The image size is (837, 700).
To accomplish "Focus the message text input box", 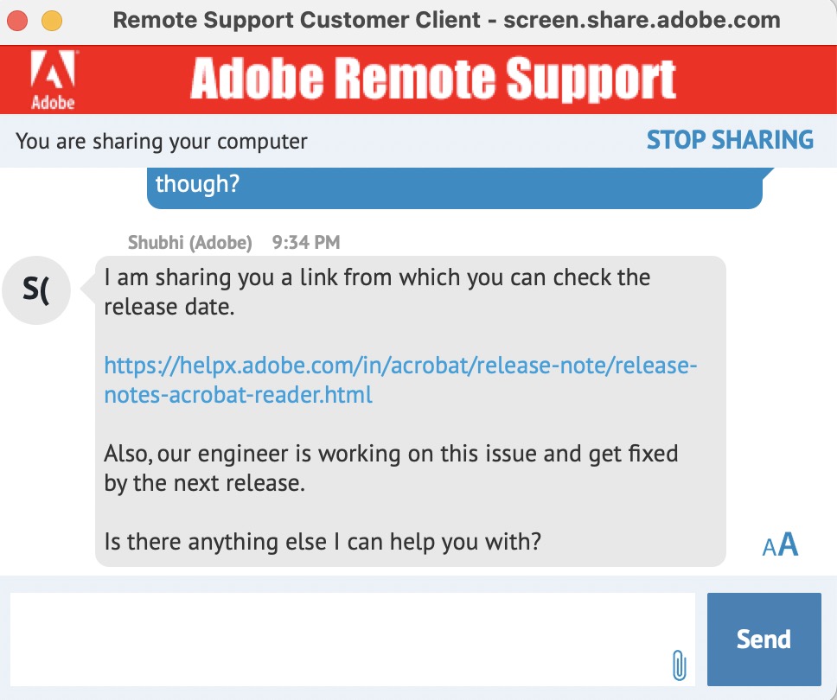I will point(346,640).
